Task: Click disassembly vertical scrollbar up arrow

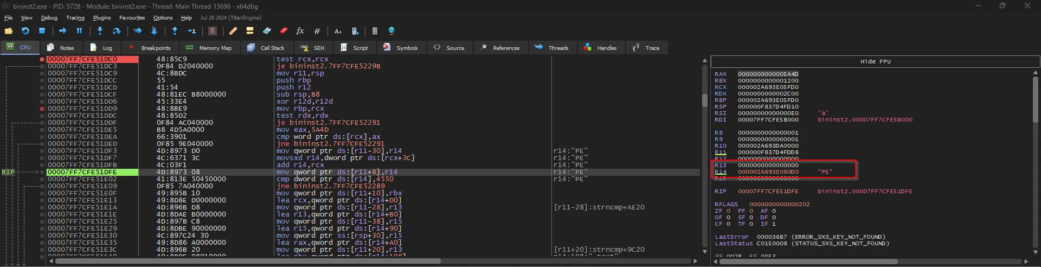Action: pos(705,60)
